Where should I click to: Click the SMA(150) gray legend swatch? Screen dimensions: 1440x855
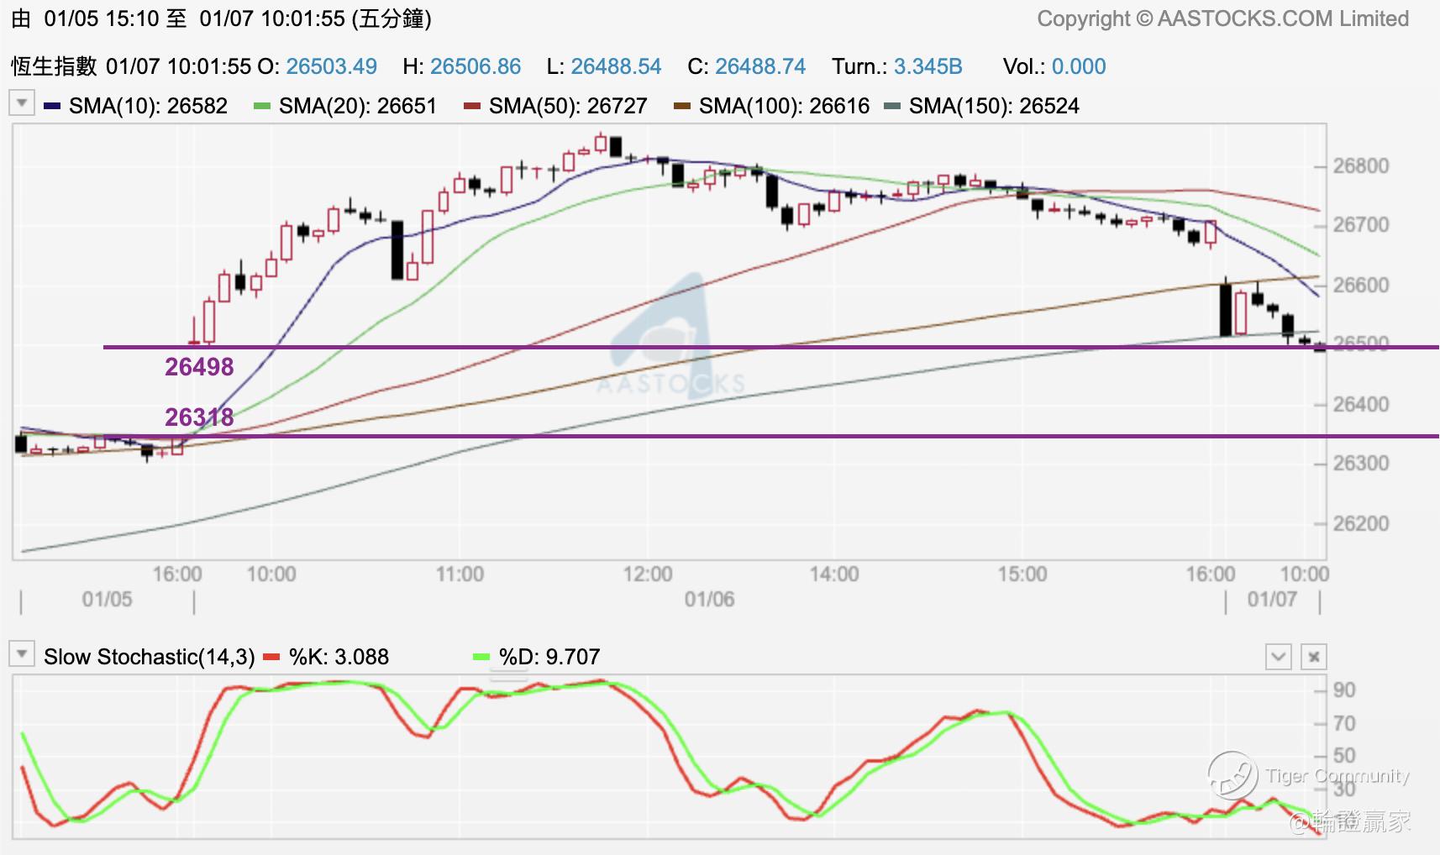pos(892,107)
